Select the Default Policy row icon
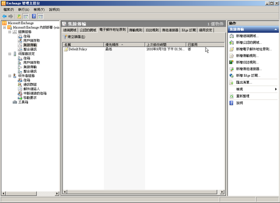Image resolution: width=280 pixels, height=203 pixels. pos(66,49)
